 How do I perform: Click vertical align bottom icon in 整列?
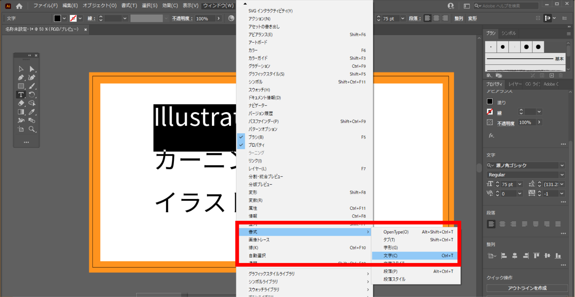tap(558, 256)
